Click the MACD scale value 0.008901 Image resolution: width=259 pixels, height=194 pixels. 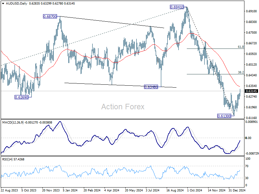coord(252,122)
